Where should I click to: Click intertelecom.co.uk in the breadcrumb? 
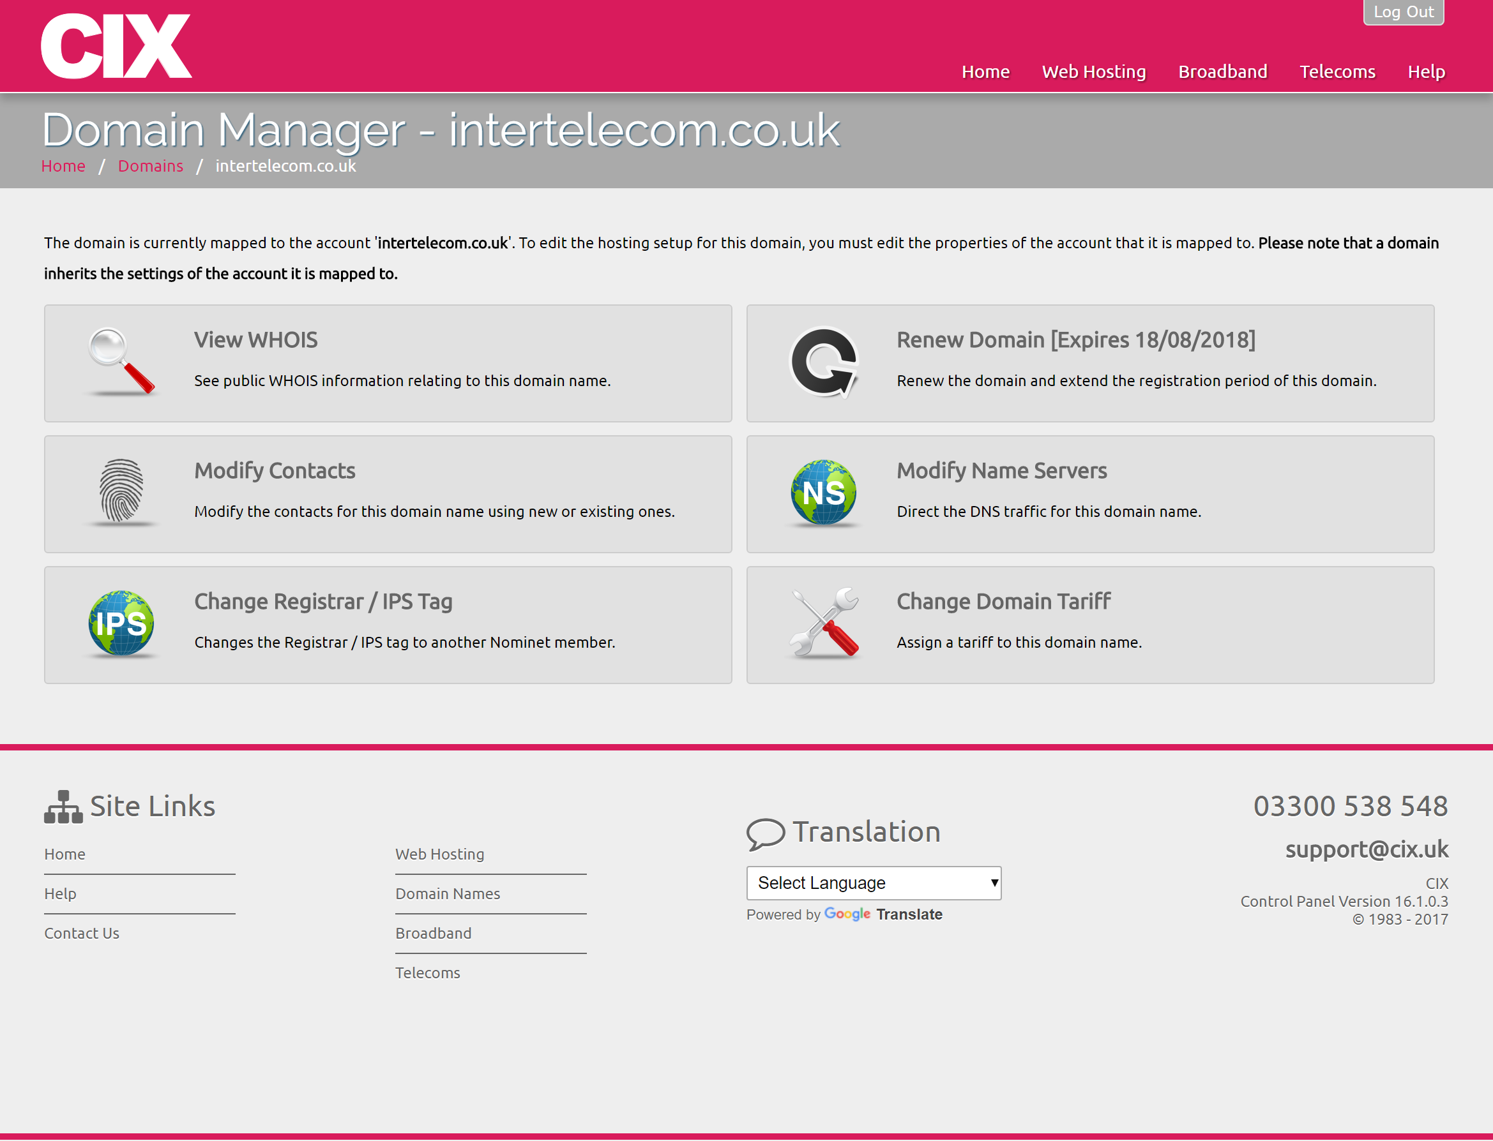pyautogui.click(x=285, y=166)
